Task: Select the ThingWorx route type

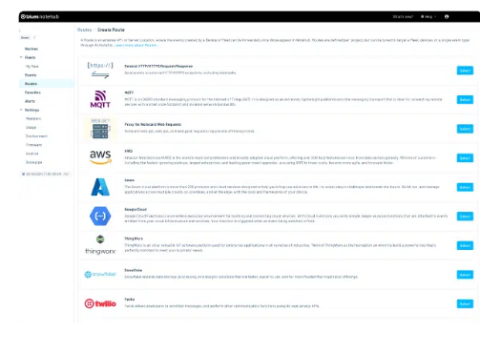Action: pyautogui.click(x=465, y=245)
